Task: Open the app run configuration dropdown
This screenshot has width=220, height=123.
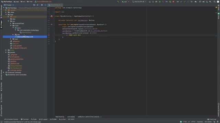Action: [x=125, y=2]
